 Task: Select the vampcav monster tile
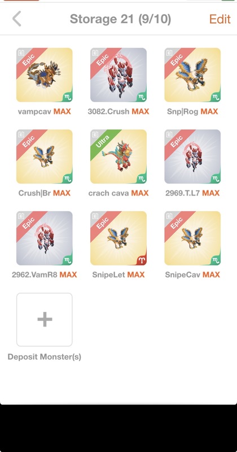click(45, 75)
